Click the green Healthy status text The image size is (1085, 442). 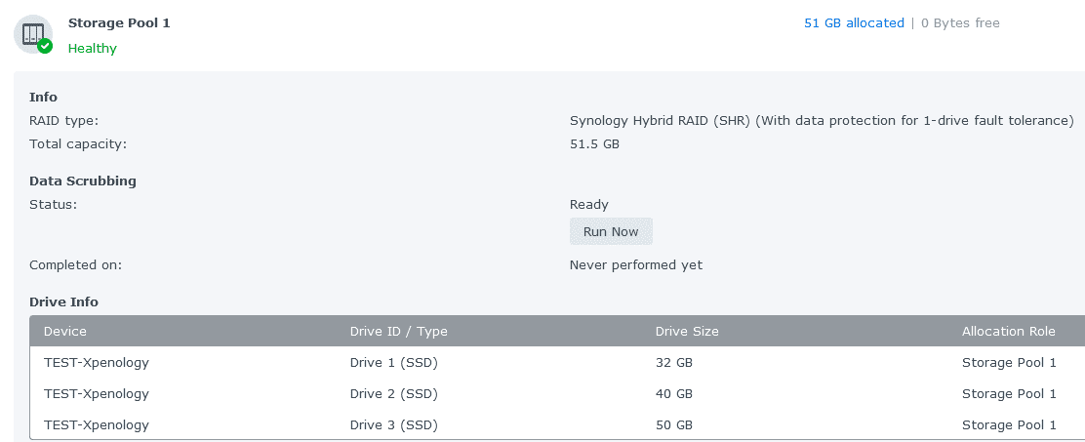click(93, 49)
